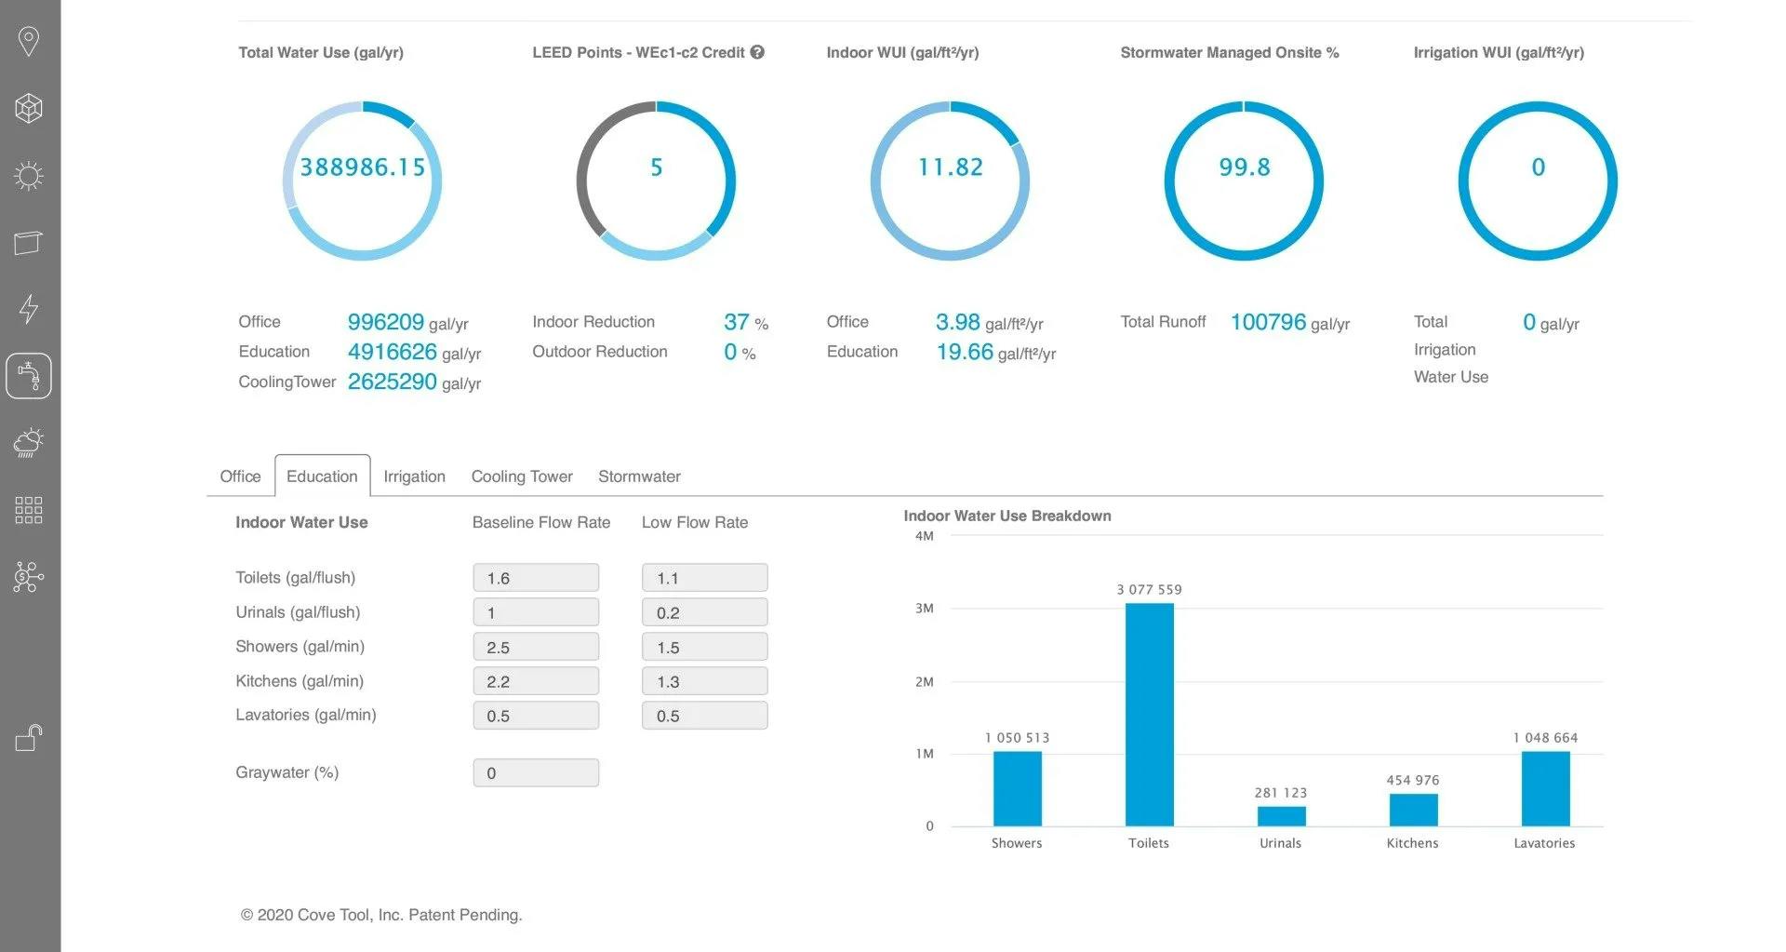Click the Indoor WUI donut gauge
The width and height of the screenshot is (1786, 952).
coord(950,181)
